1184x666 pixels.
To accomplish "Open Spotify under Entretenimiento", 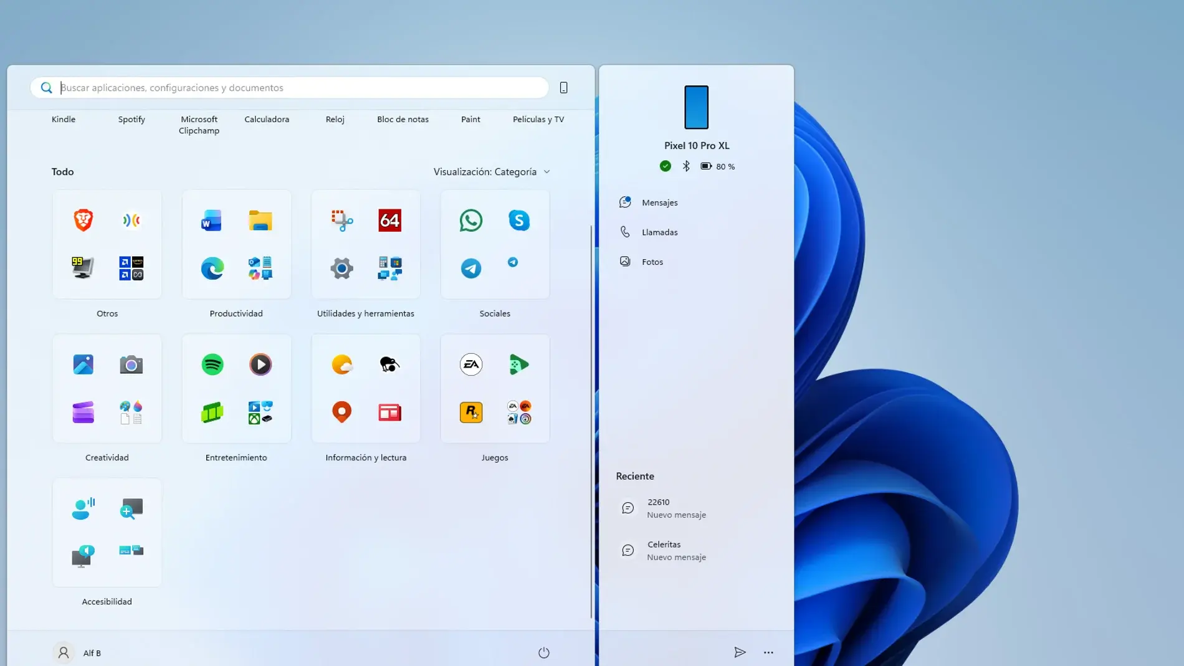I will (212, 364).
